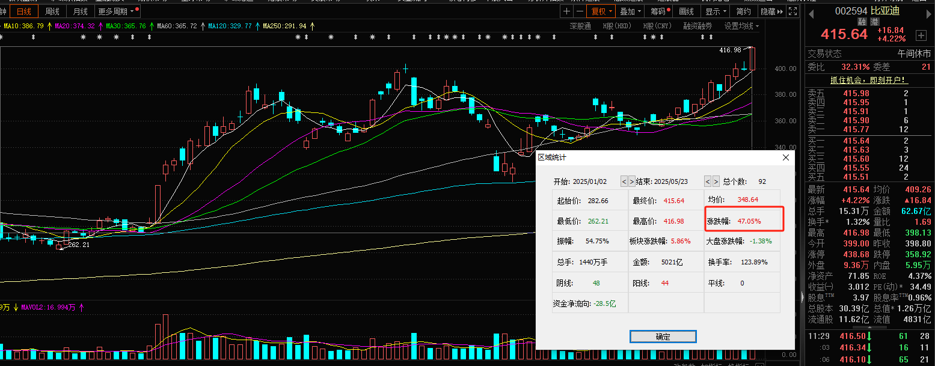
Task: Open the 设置均线 dropdown
Action: 741,26
